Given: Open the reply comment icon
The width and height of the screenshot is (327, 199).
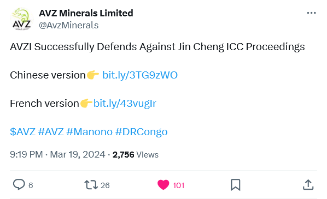Looking at the screenshot, I should (19, 185).
